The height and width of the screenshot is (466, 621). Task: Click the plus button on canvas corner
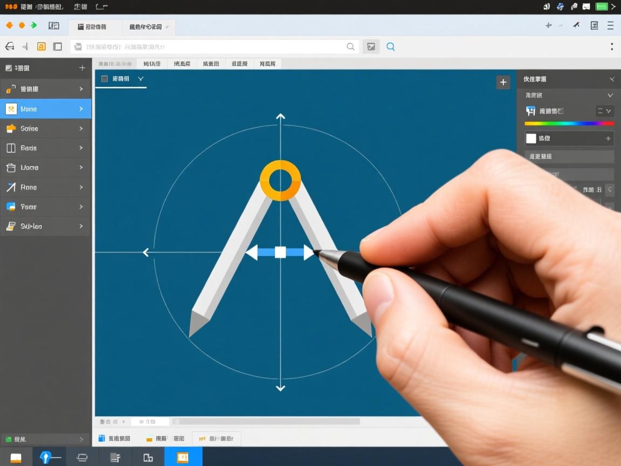point(503,82)
